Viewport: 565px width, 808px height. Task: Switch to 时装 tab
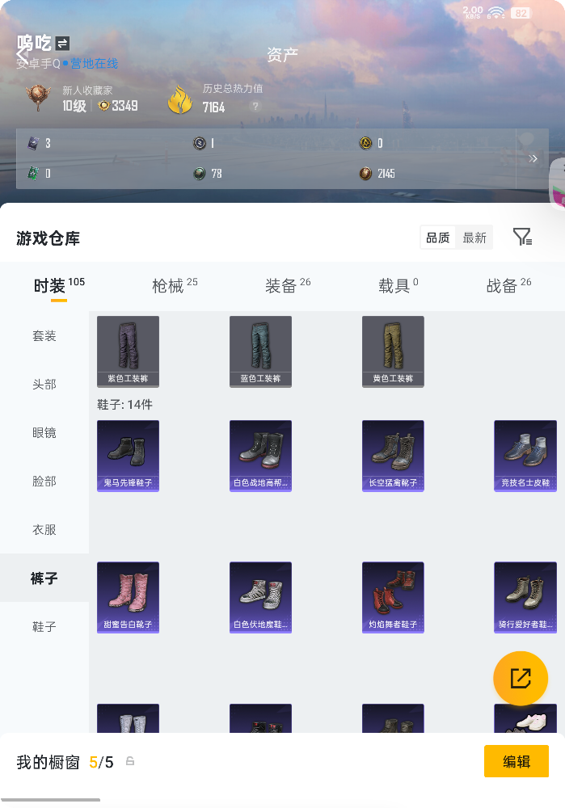coord(59,285)
